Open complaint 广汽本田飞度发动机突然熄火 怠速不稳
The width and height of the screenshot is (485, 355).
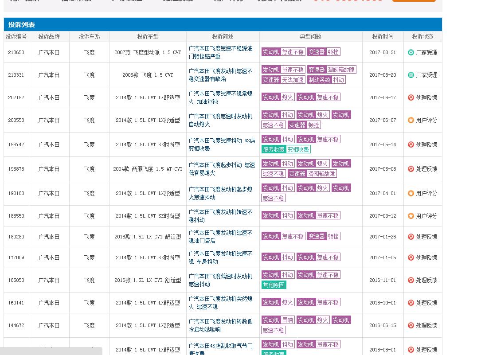(221, 303)
